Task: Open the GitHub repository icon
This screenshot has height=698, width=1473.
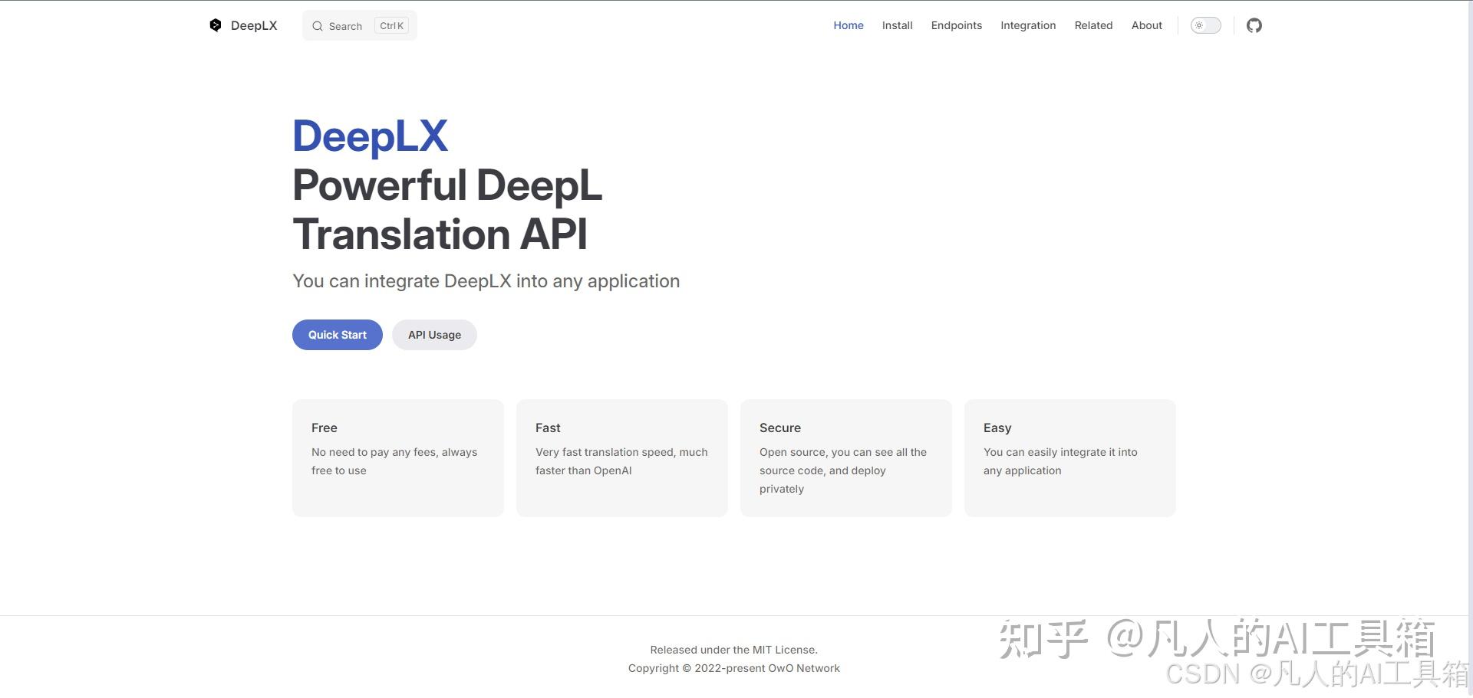Action: point(1254,25)
